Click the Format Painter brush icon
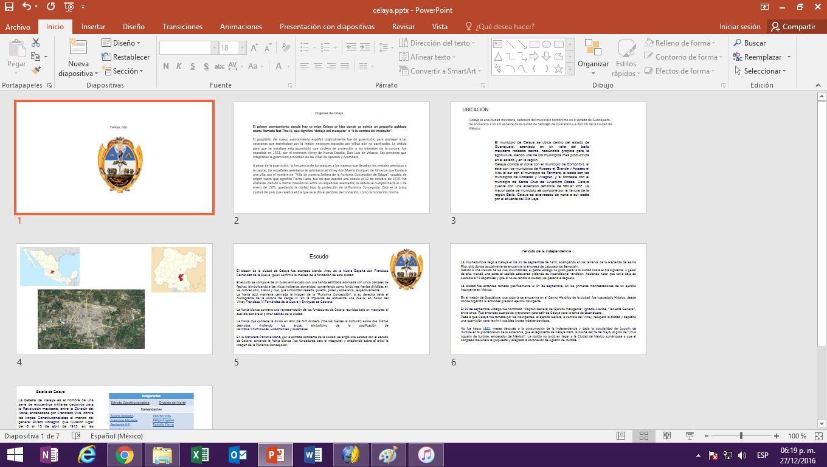827x467 pixels. coord(36,71)
